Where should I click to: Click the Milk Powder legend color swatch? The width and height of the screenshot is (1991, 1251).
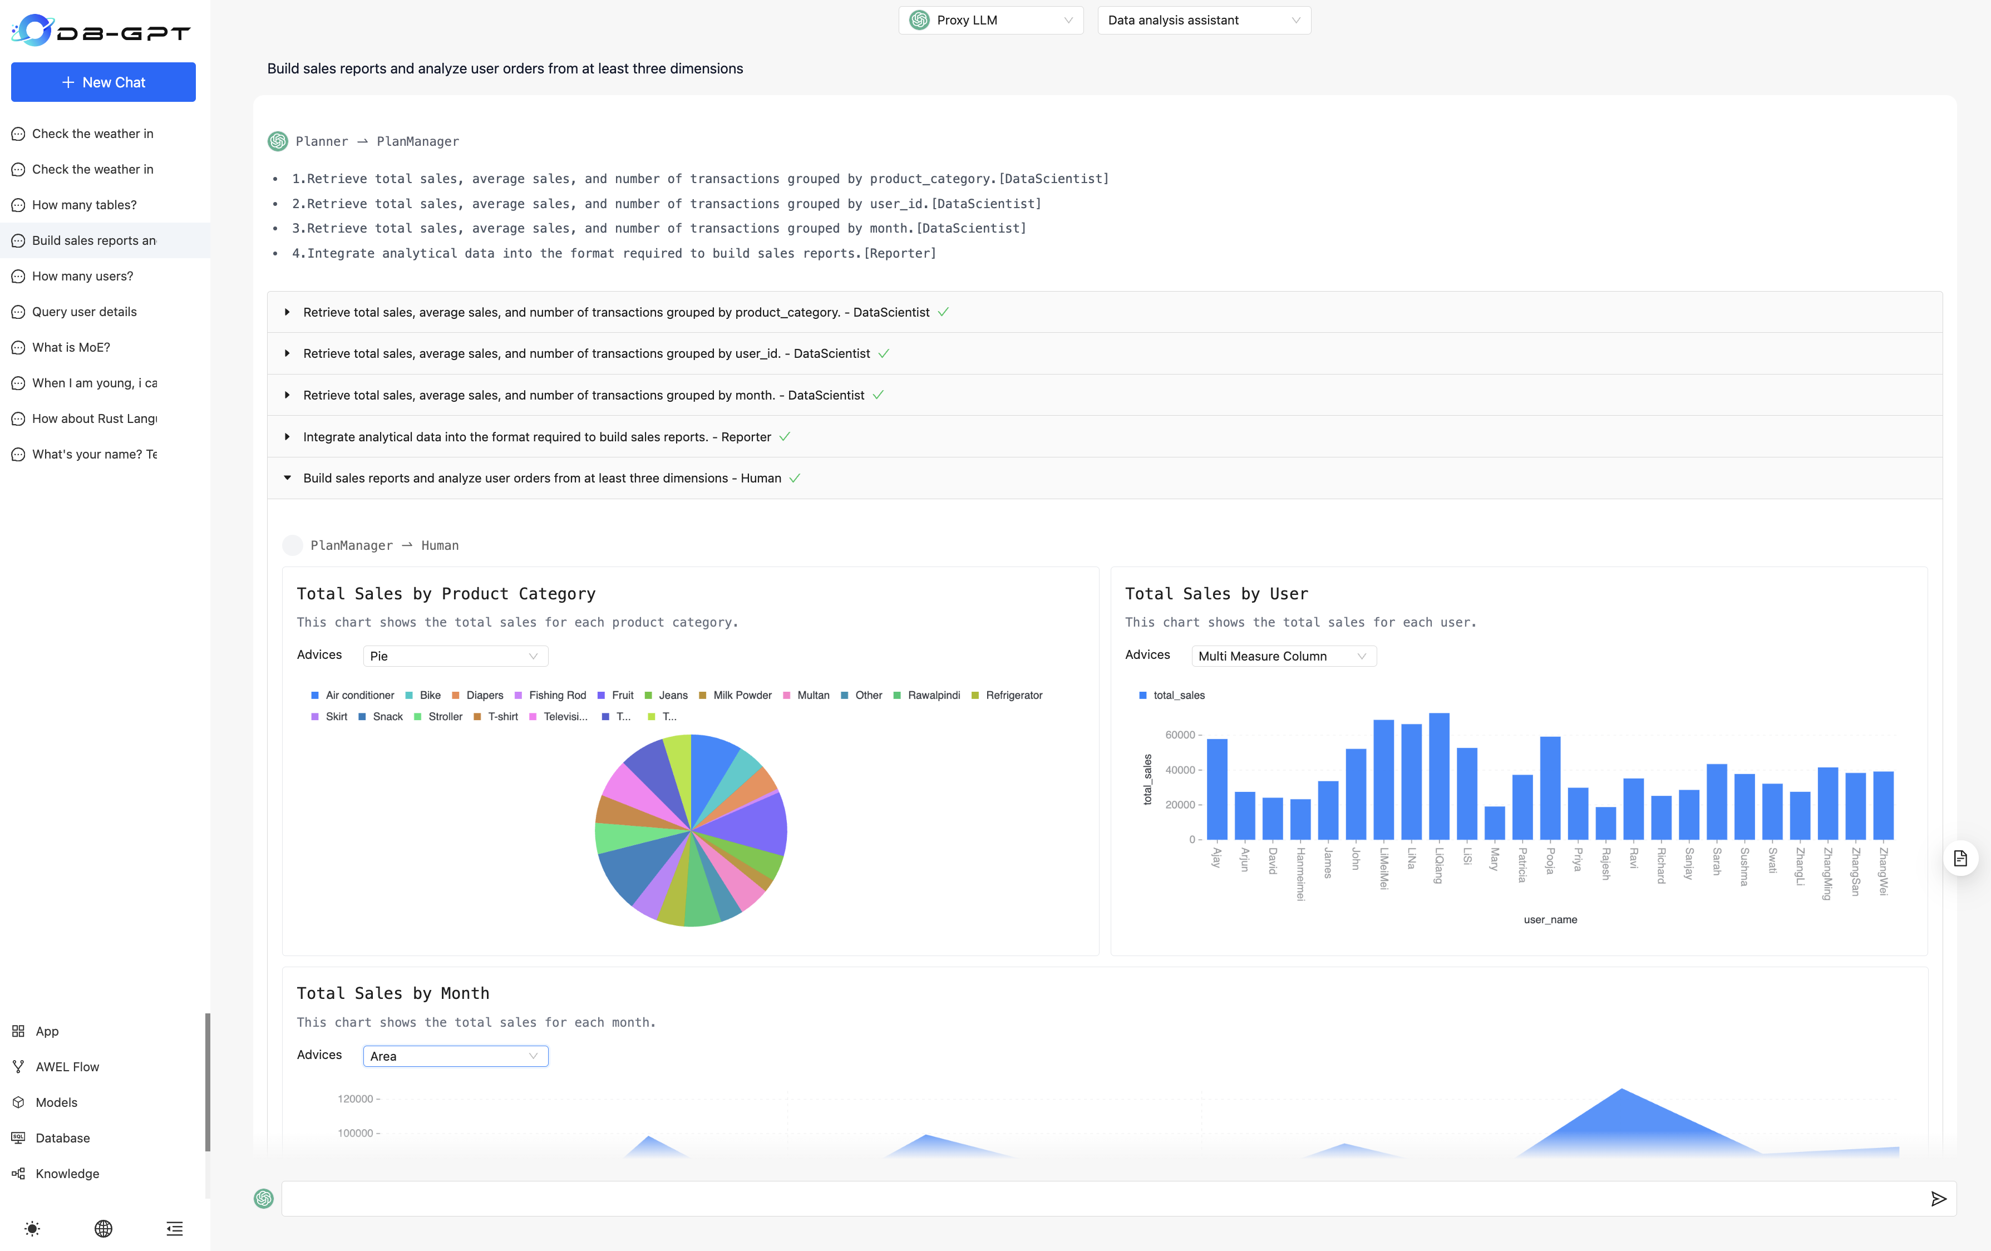point(702,696)
